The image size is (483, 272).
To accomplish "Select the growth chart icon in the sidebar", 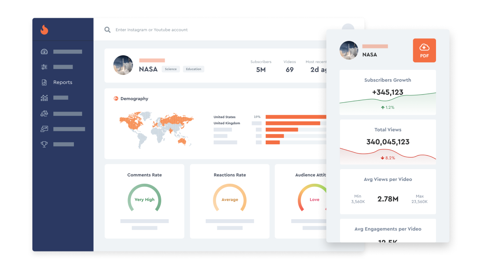I will (x=44, y=98).
